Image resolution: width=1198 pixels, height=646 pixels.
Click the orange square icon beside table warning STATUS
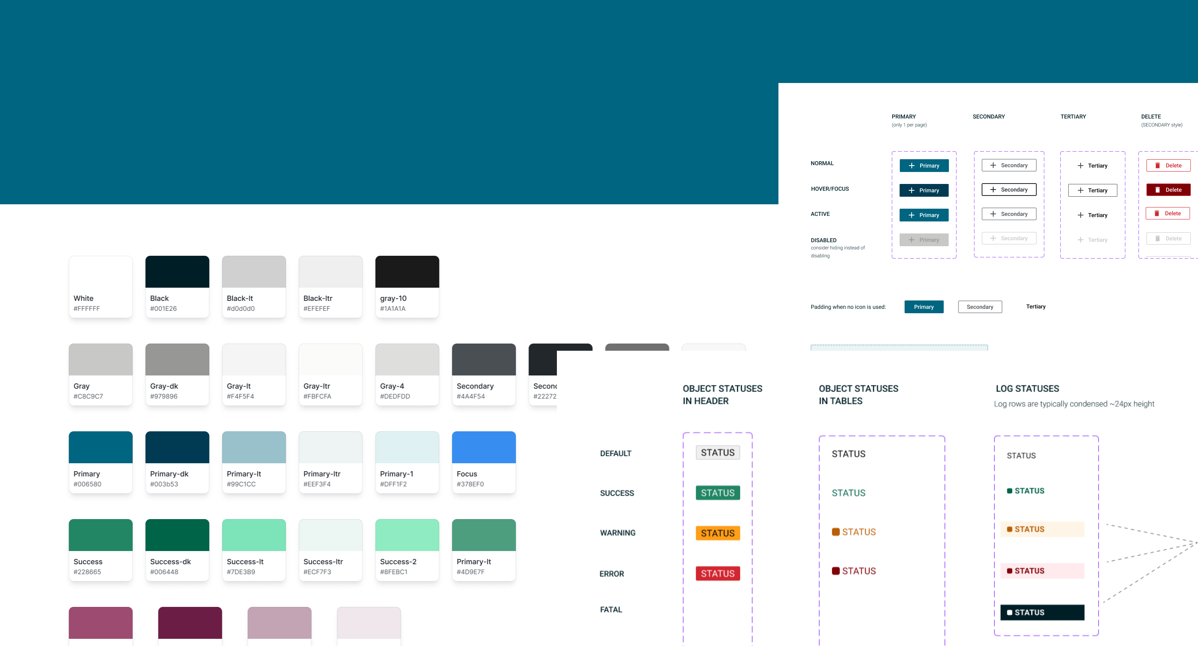[836, 532]
